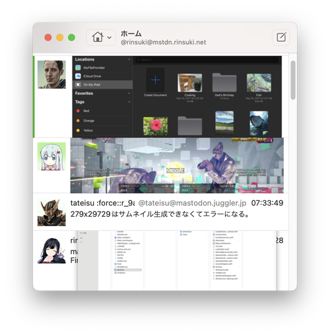Open tateisu's armored helmet avatar
The image size is (330, 334).
tap(51, 212)
